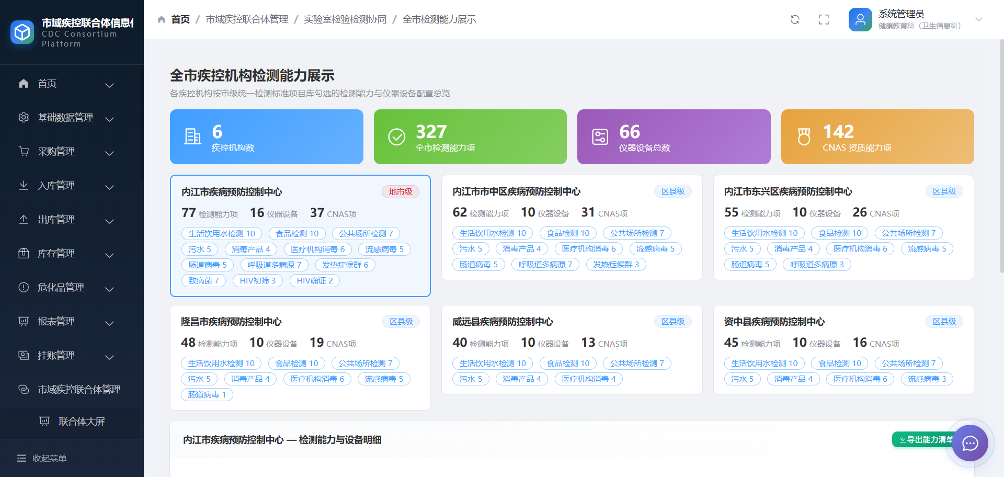Image resolution: width=1004 pixels, height=477 pixels.
Task: Click 呼吸道多病原 3 tag in 东兴区 card
Action: pos(817,264)
